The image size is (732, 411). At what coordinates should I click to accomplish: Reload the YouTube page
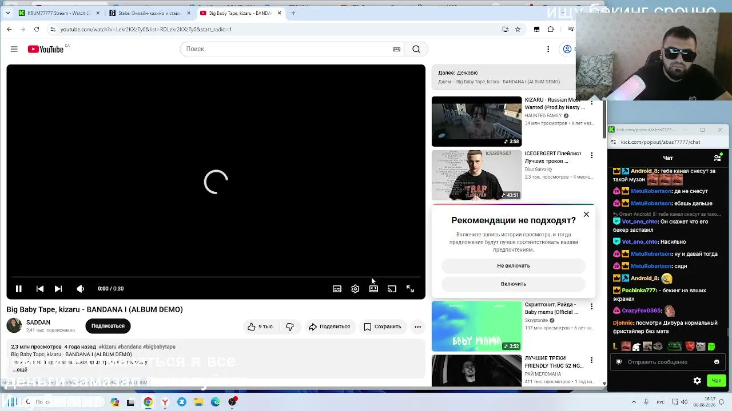[37, 29]
